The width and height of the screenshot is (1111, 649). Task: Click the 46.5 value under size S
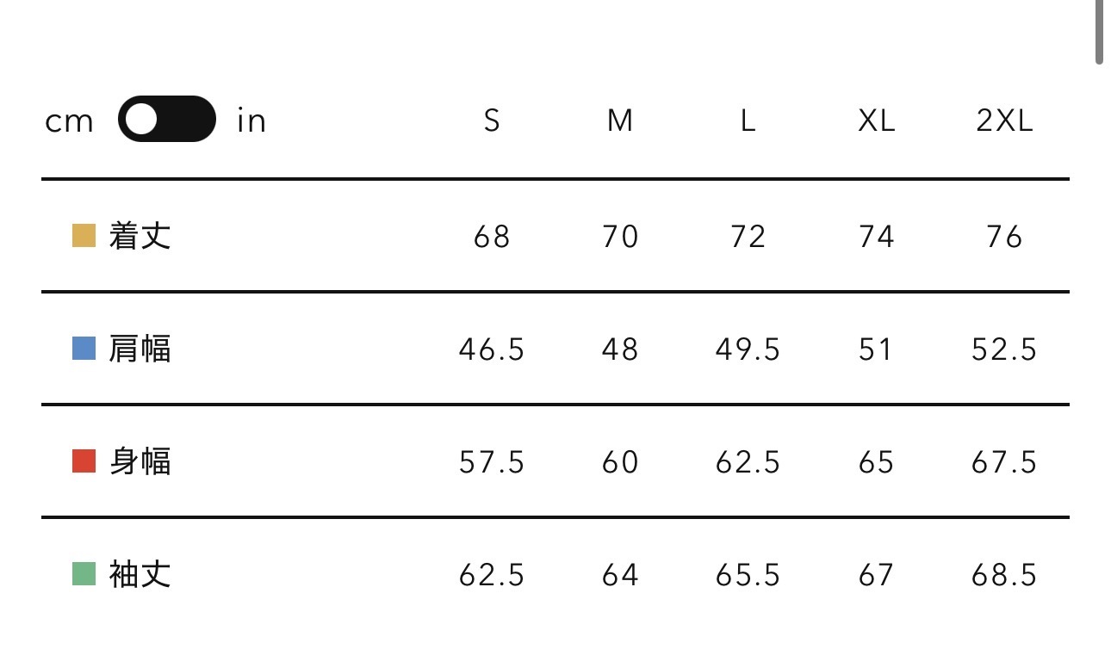[492, 349]
